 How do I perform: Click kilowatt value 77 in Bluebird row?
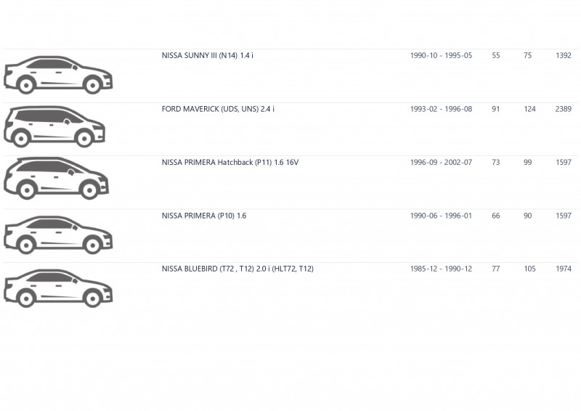click(496, 269)
